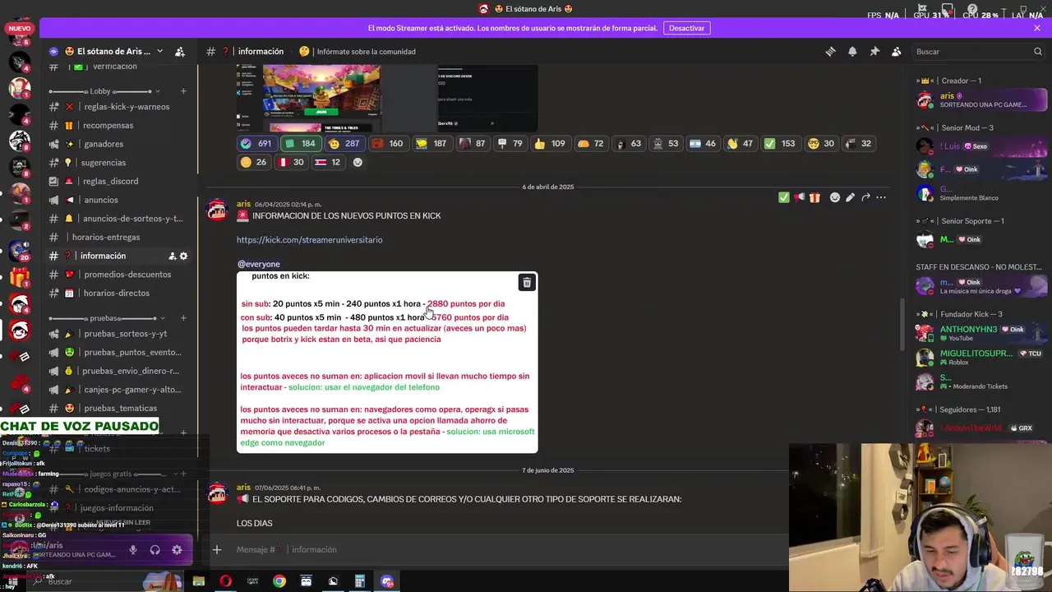1052x592 pixels.
Task: Click the pencil edit message icon
Action: (x=850, y=197)
